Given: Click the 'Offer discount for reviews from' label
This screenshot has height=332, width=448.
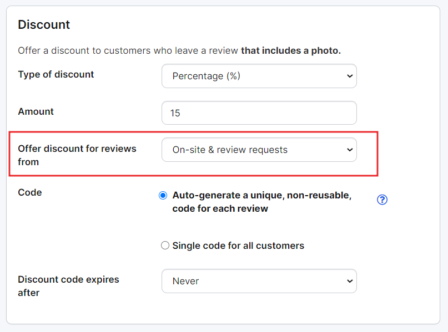Looking at the screenshot, I should [77, 155].
